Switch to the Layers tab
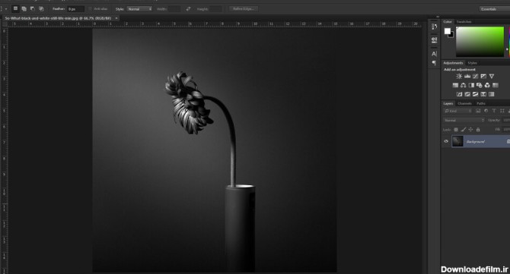The height and width of the screenshot is (274, 510). 448,103
